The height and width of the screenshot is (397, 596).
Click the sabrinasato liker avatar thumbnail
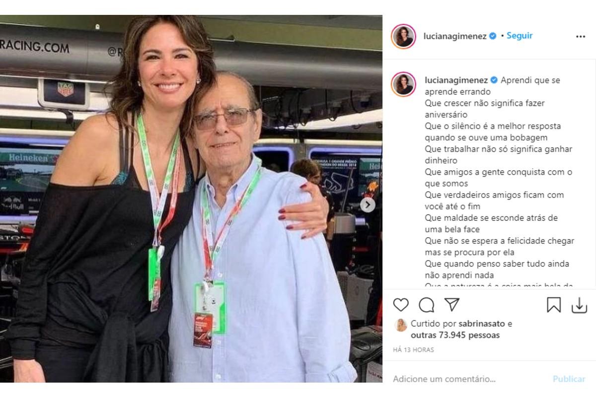point(400,325)
